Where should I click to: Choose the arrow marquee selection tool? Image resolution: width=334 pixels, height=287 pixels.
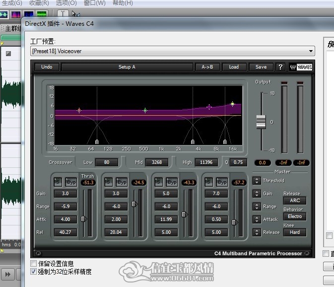tap(75, 14)
